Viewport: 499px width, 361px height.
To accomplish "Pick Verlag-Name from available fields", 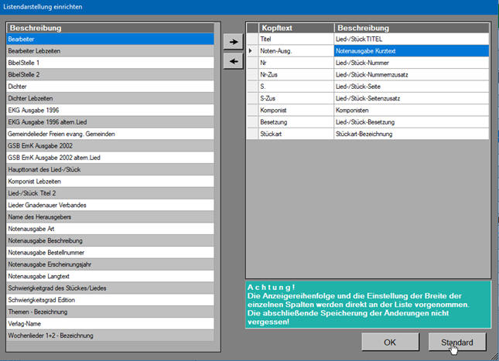I will tap(109, 323).
